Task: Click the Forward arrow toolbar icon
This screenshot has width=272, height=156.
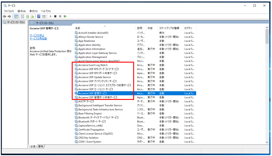Action: 9,16
